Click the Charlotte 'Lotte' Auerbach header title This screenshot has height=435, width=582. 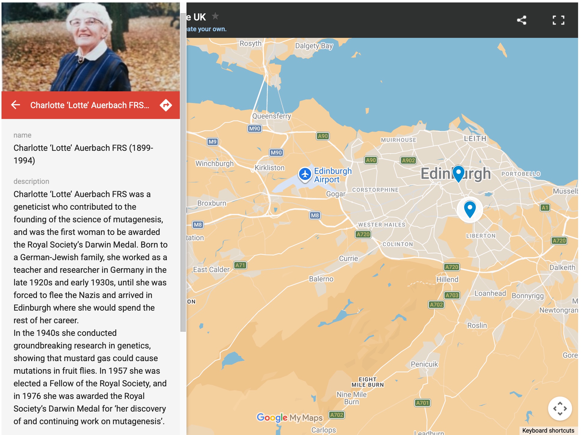click(x=89, y=105)
